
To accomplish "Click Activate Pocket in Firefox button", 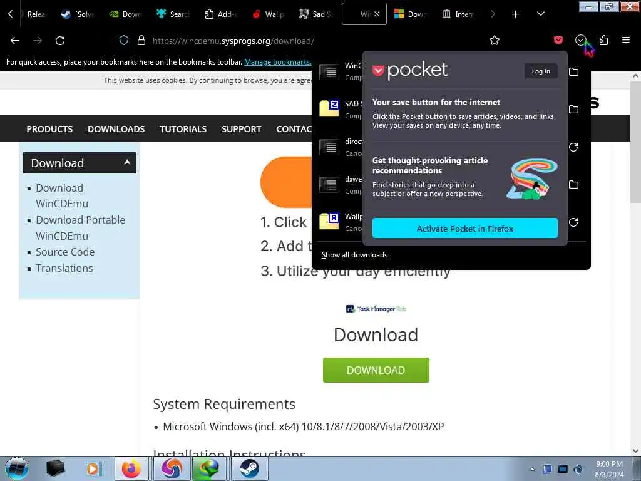I will (x=465, y=228).
